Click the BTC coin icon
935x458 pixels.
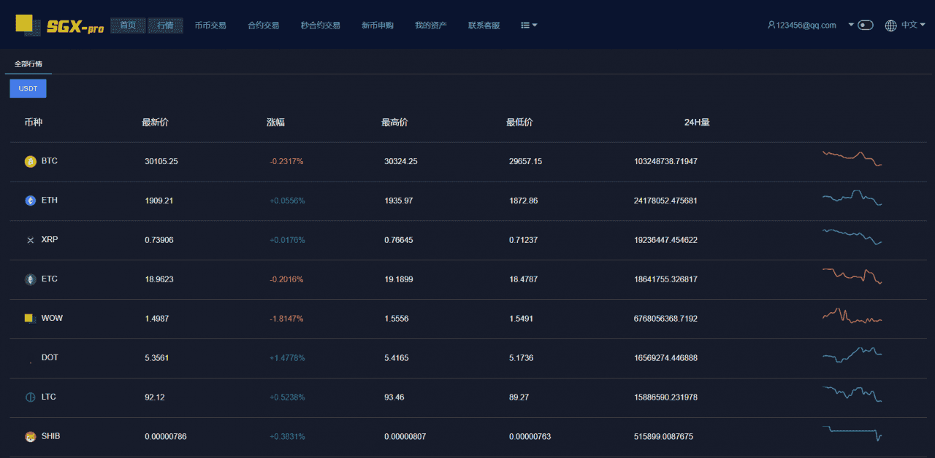(30, 161)
